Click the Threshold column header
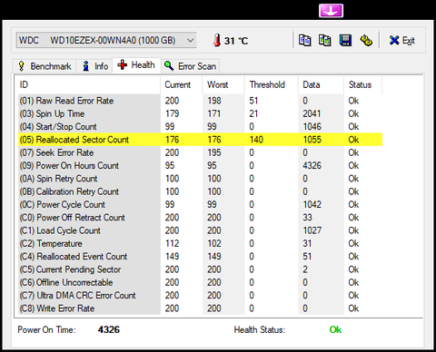Image resolution: width=436 pixels, height=352 pixels. pyautogui.click(x=272, y=84)
